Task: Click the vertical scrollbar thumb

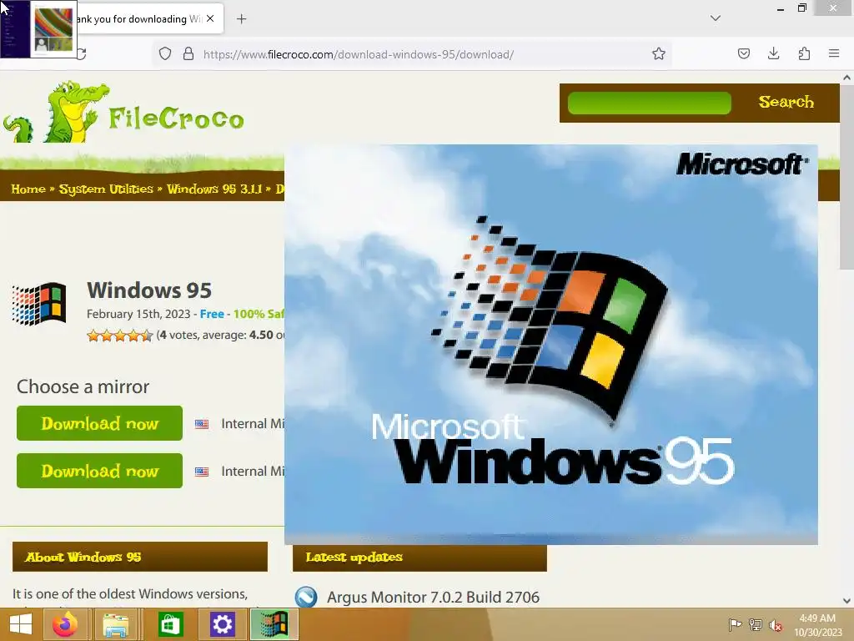Action: [x=846, y=177]
